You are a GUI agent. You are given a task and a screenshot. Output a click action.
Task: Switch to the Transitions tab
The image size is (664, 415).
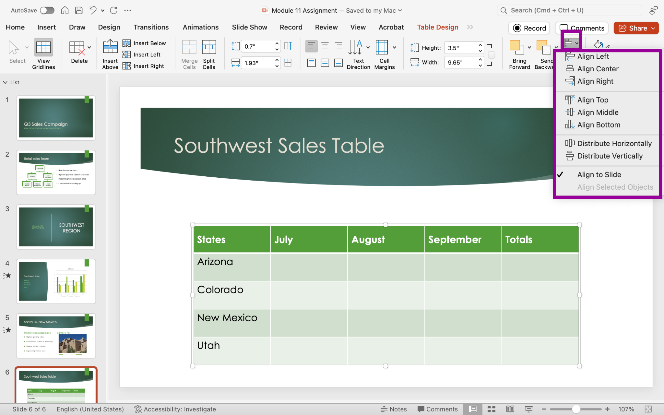[x=151, y=27]
